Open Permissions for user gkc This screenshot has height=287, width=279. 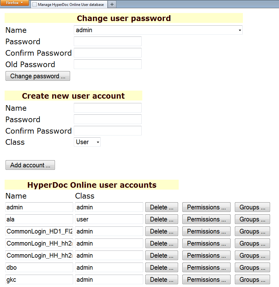coord(206,280)
